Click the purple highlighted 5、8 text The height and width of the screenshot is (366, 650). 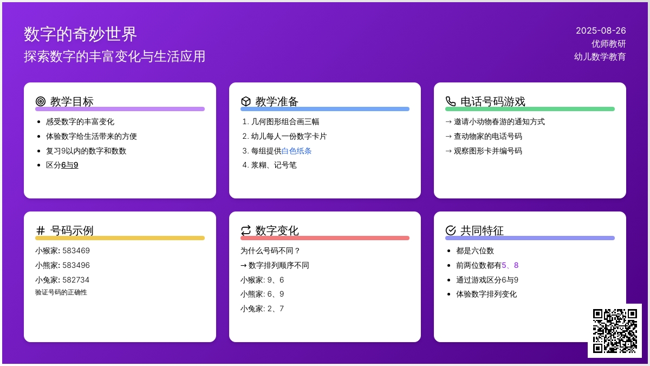[510, 265]
